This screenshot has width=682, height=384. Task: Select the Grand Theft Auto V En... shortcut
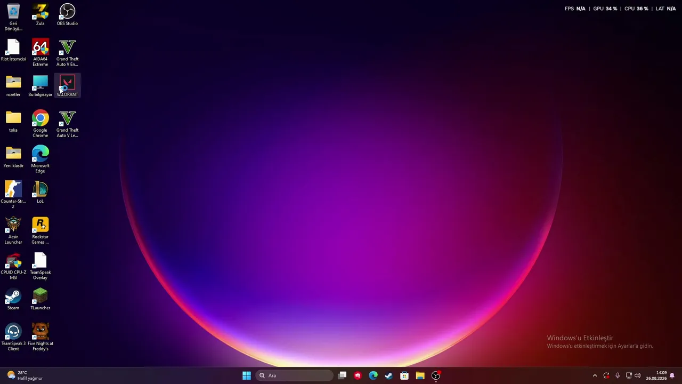click(67, 53)
